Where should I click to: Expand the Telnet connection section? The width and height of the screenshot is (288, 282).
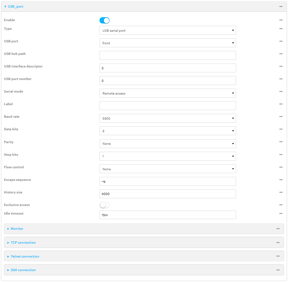[x=25, y=257]
